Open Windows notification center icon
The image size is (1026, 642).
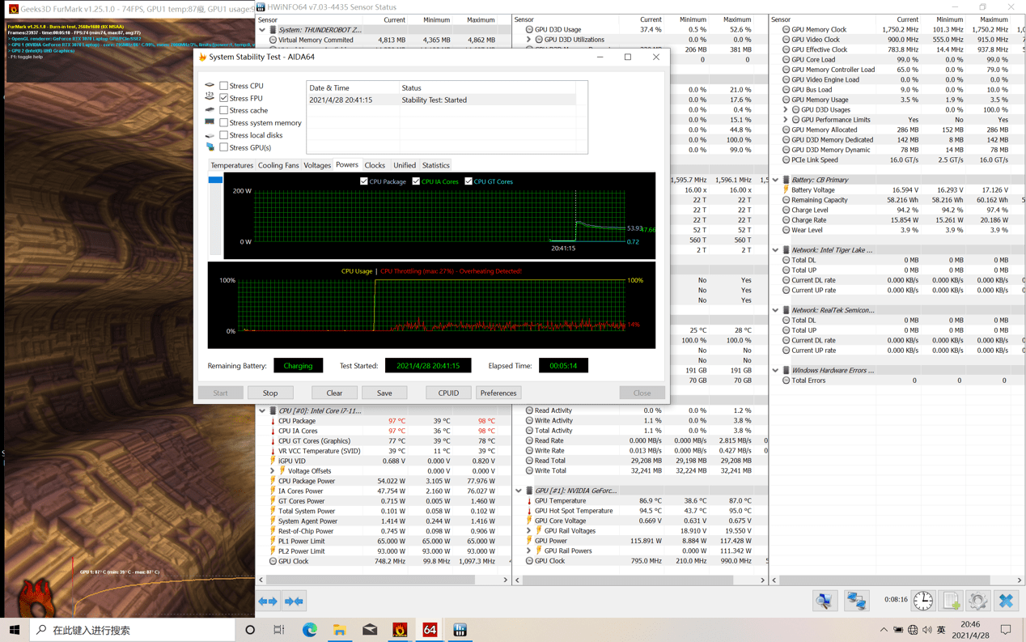(x=1006, y=630)
